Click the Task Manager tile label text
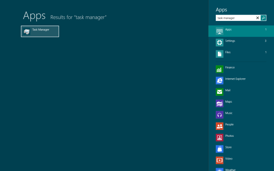Screen dimensions: 274x171 tap(41, 30)
